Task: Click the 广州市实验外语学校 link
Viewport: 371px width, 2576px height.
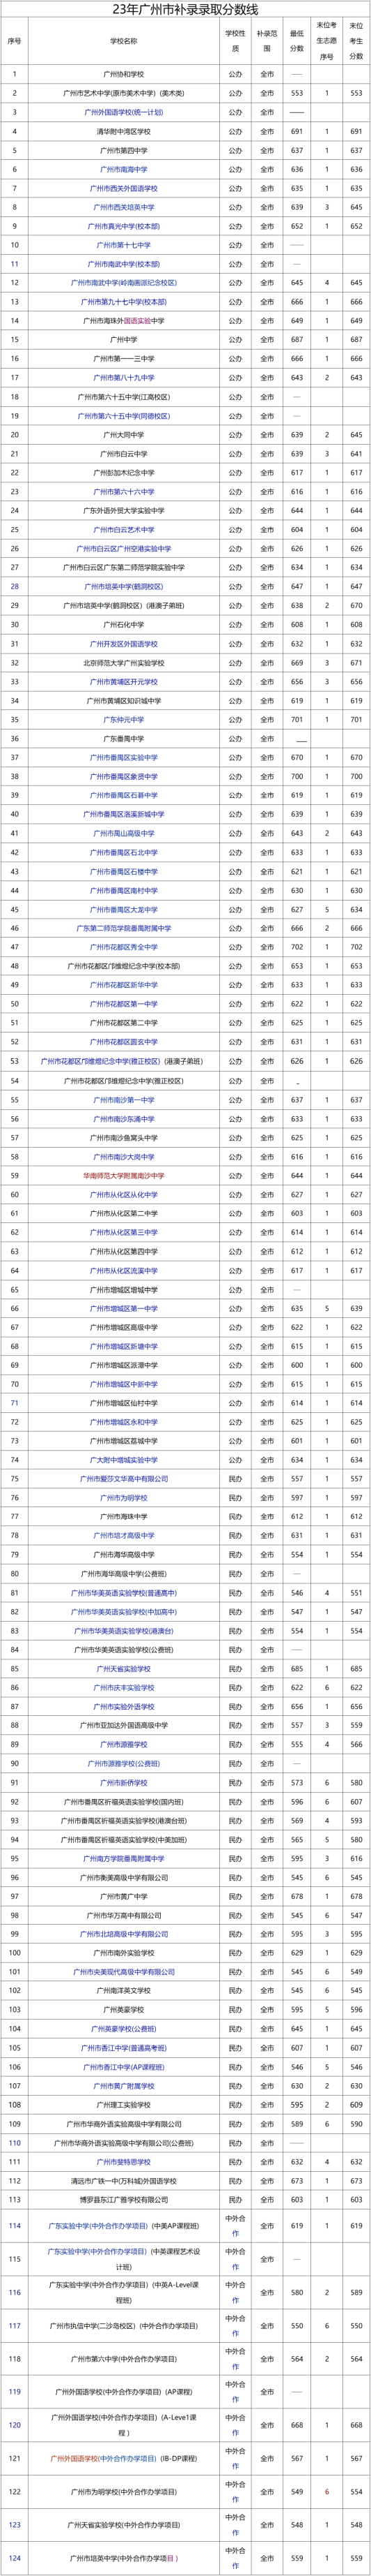Action: coord(124,1707)
